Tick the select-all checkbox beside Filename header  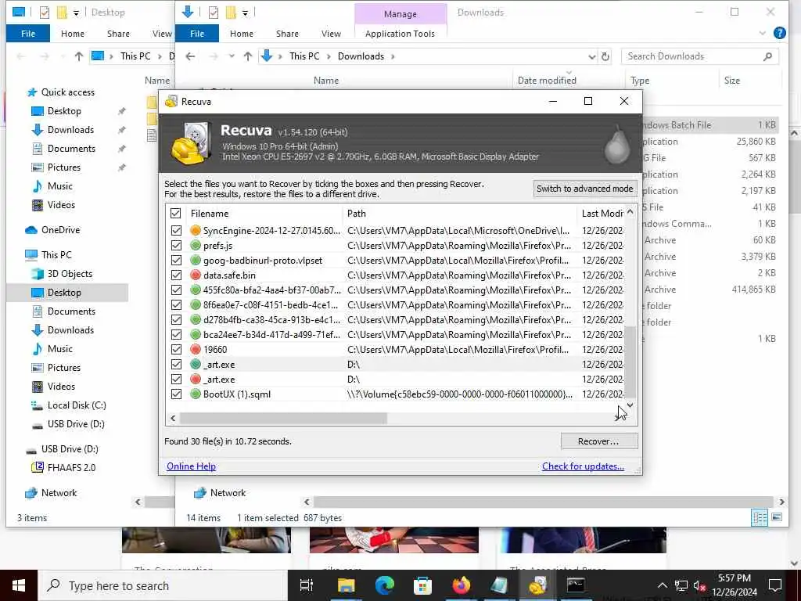175,213
